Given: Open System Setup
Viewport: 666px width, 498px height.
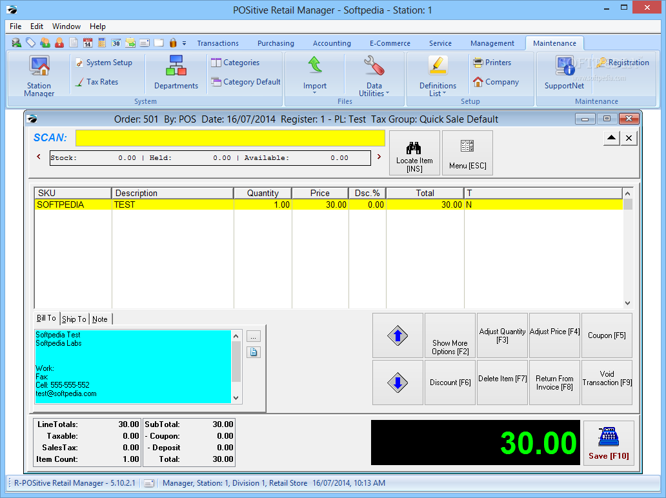Looking at the screenshot, I should [x=105, y=63].
